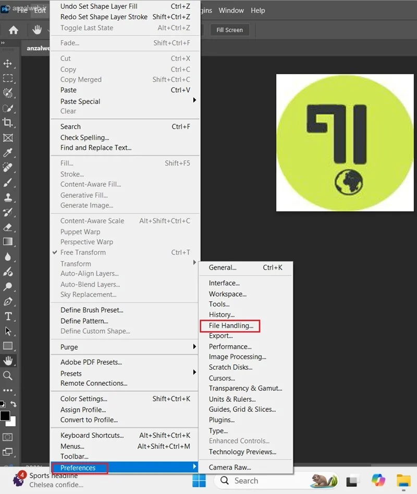
Task: Click the logo image on canvas
Action: tap(345, 143)
